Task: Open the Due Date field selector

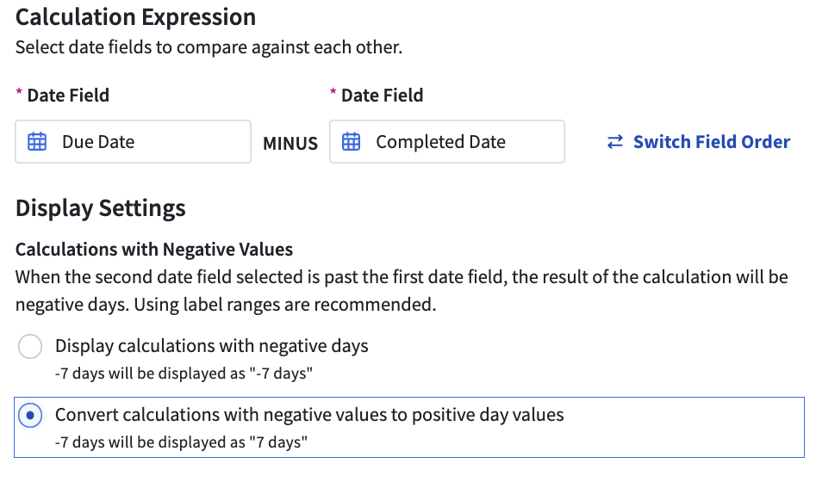Action: pos(134,142)
